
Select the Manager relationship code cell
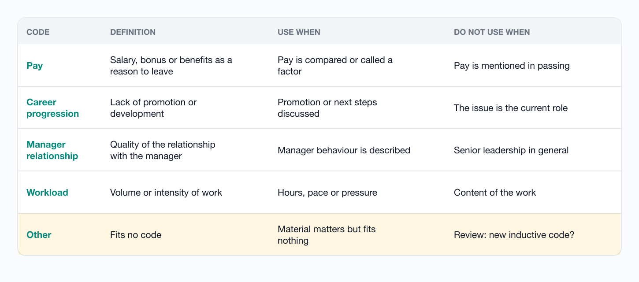52,150
